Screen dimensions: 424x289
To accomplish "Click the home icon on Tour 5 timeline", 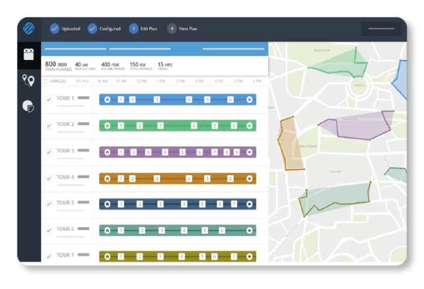I will tap(107, 204).
